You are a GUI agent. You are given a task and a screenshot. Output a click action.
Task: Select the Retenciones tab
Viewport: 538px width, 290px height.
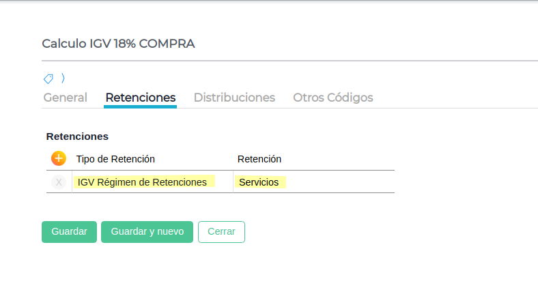[141, 98]
